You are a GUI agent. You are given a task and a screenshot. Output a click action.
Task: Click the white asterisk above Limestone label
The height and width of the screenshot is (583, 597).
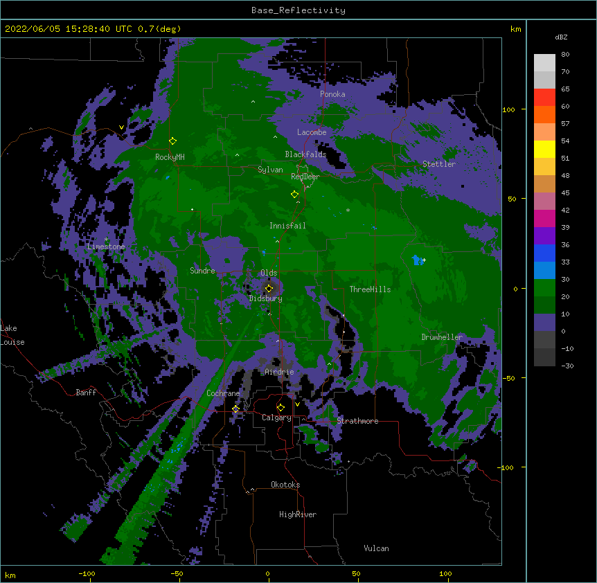tap(106, 240)
